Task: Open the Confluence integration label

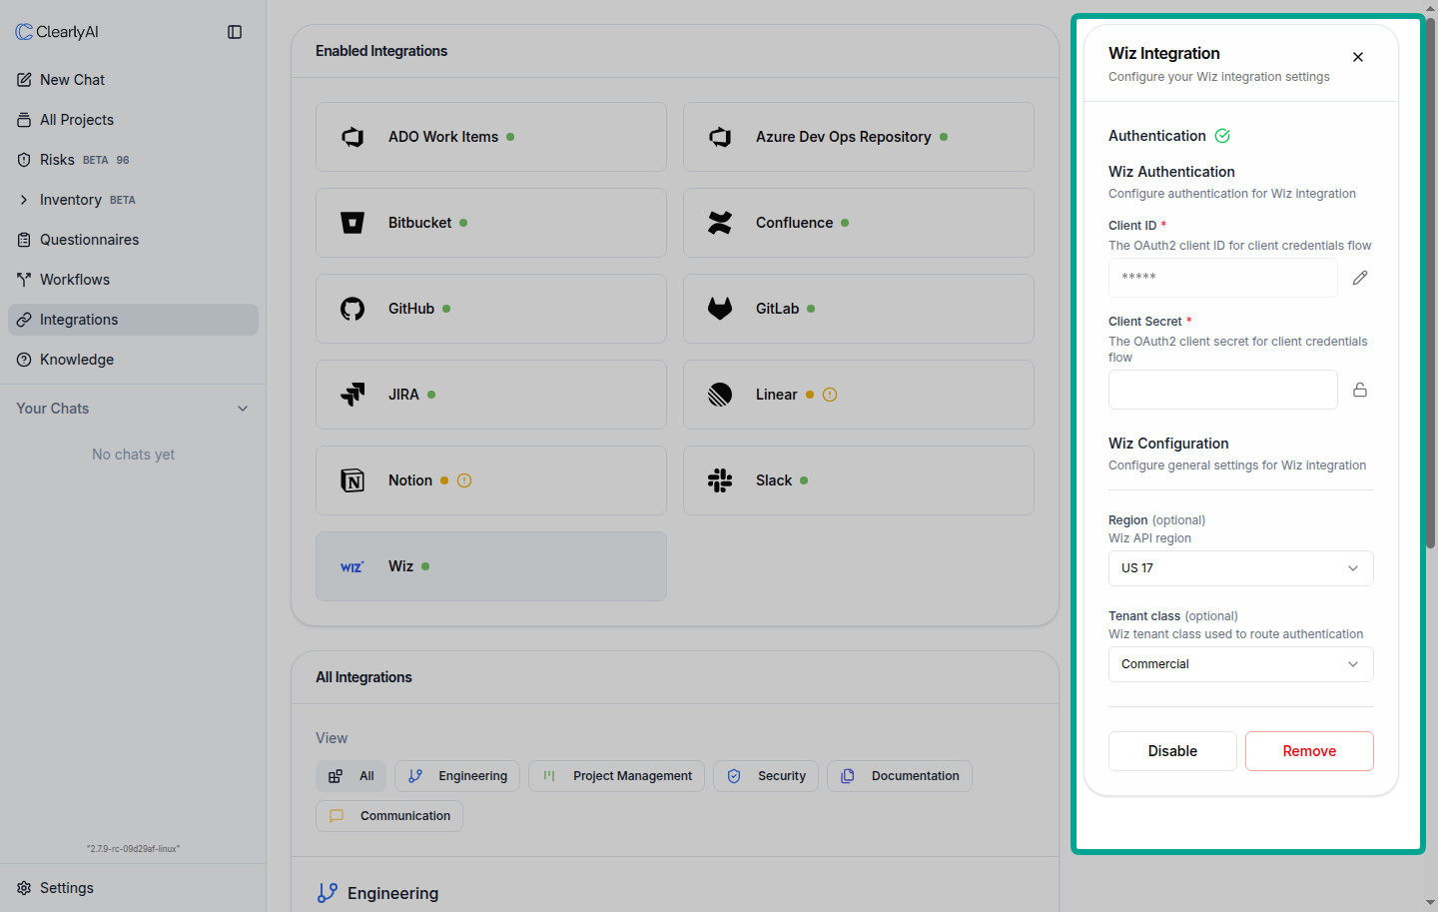Action: pos(795,223)
